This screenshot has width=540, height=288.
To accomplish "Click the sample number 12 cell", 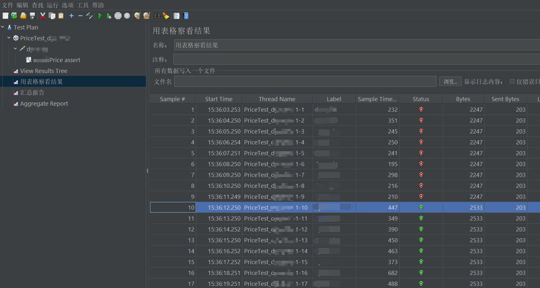I will coord(173,229).
